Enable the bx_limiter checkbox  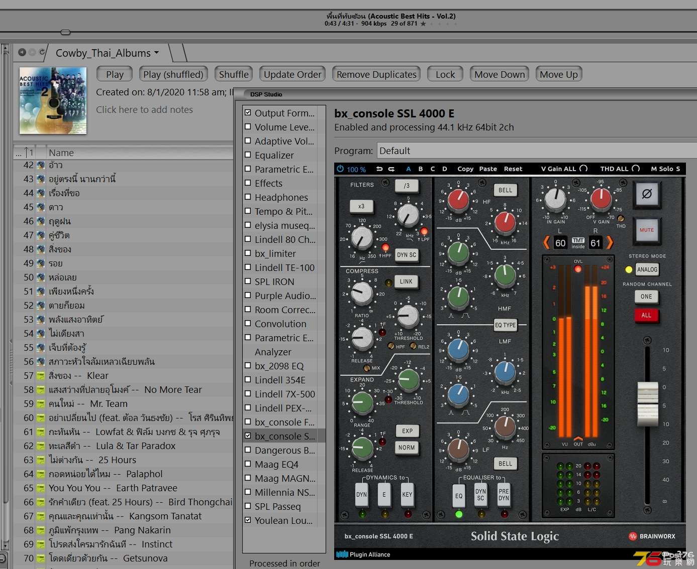(x=248, y=253)
